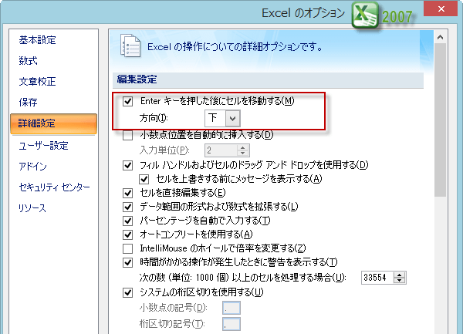The height and width of the screenshot is (334, 463).
Task: Click the 小数点の記号 input box
Action: (231, 308)
